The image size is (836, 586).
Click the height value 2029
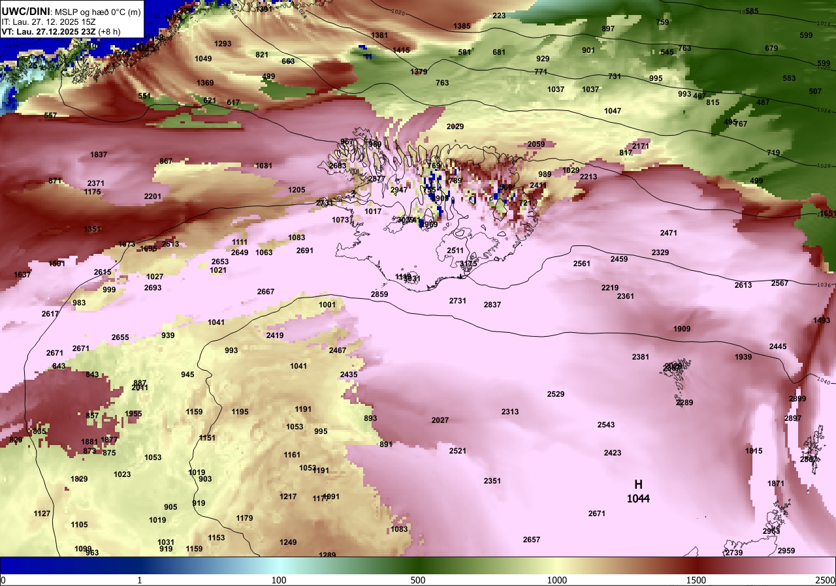tap(455, 127)
